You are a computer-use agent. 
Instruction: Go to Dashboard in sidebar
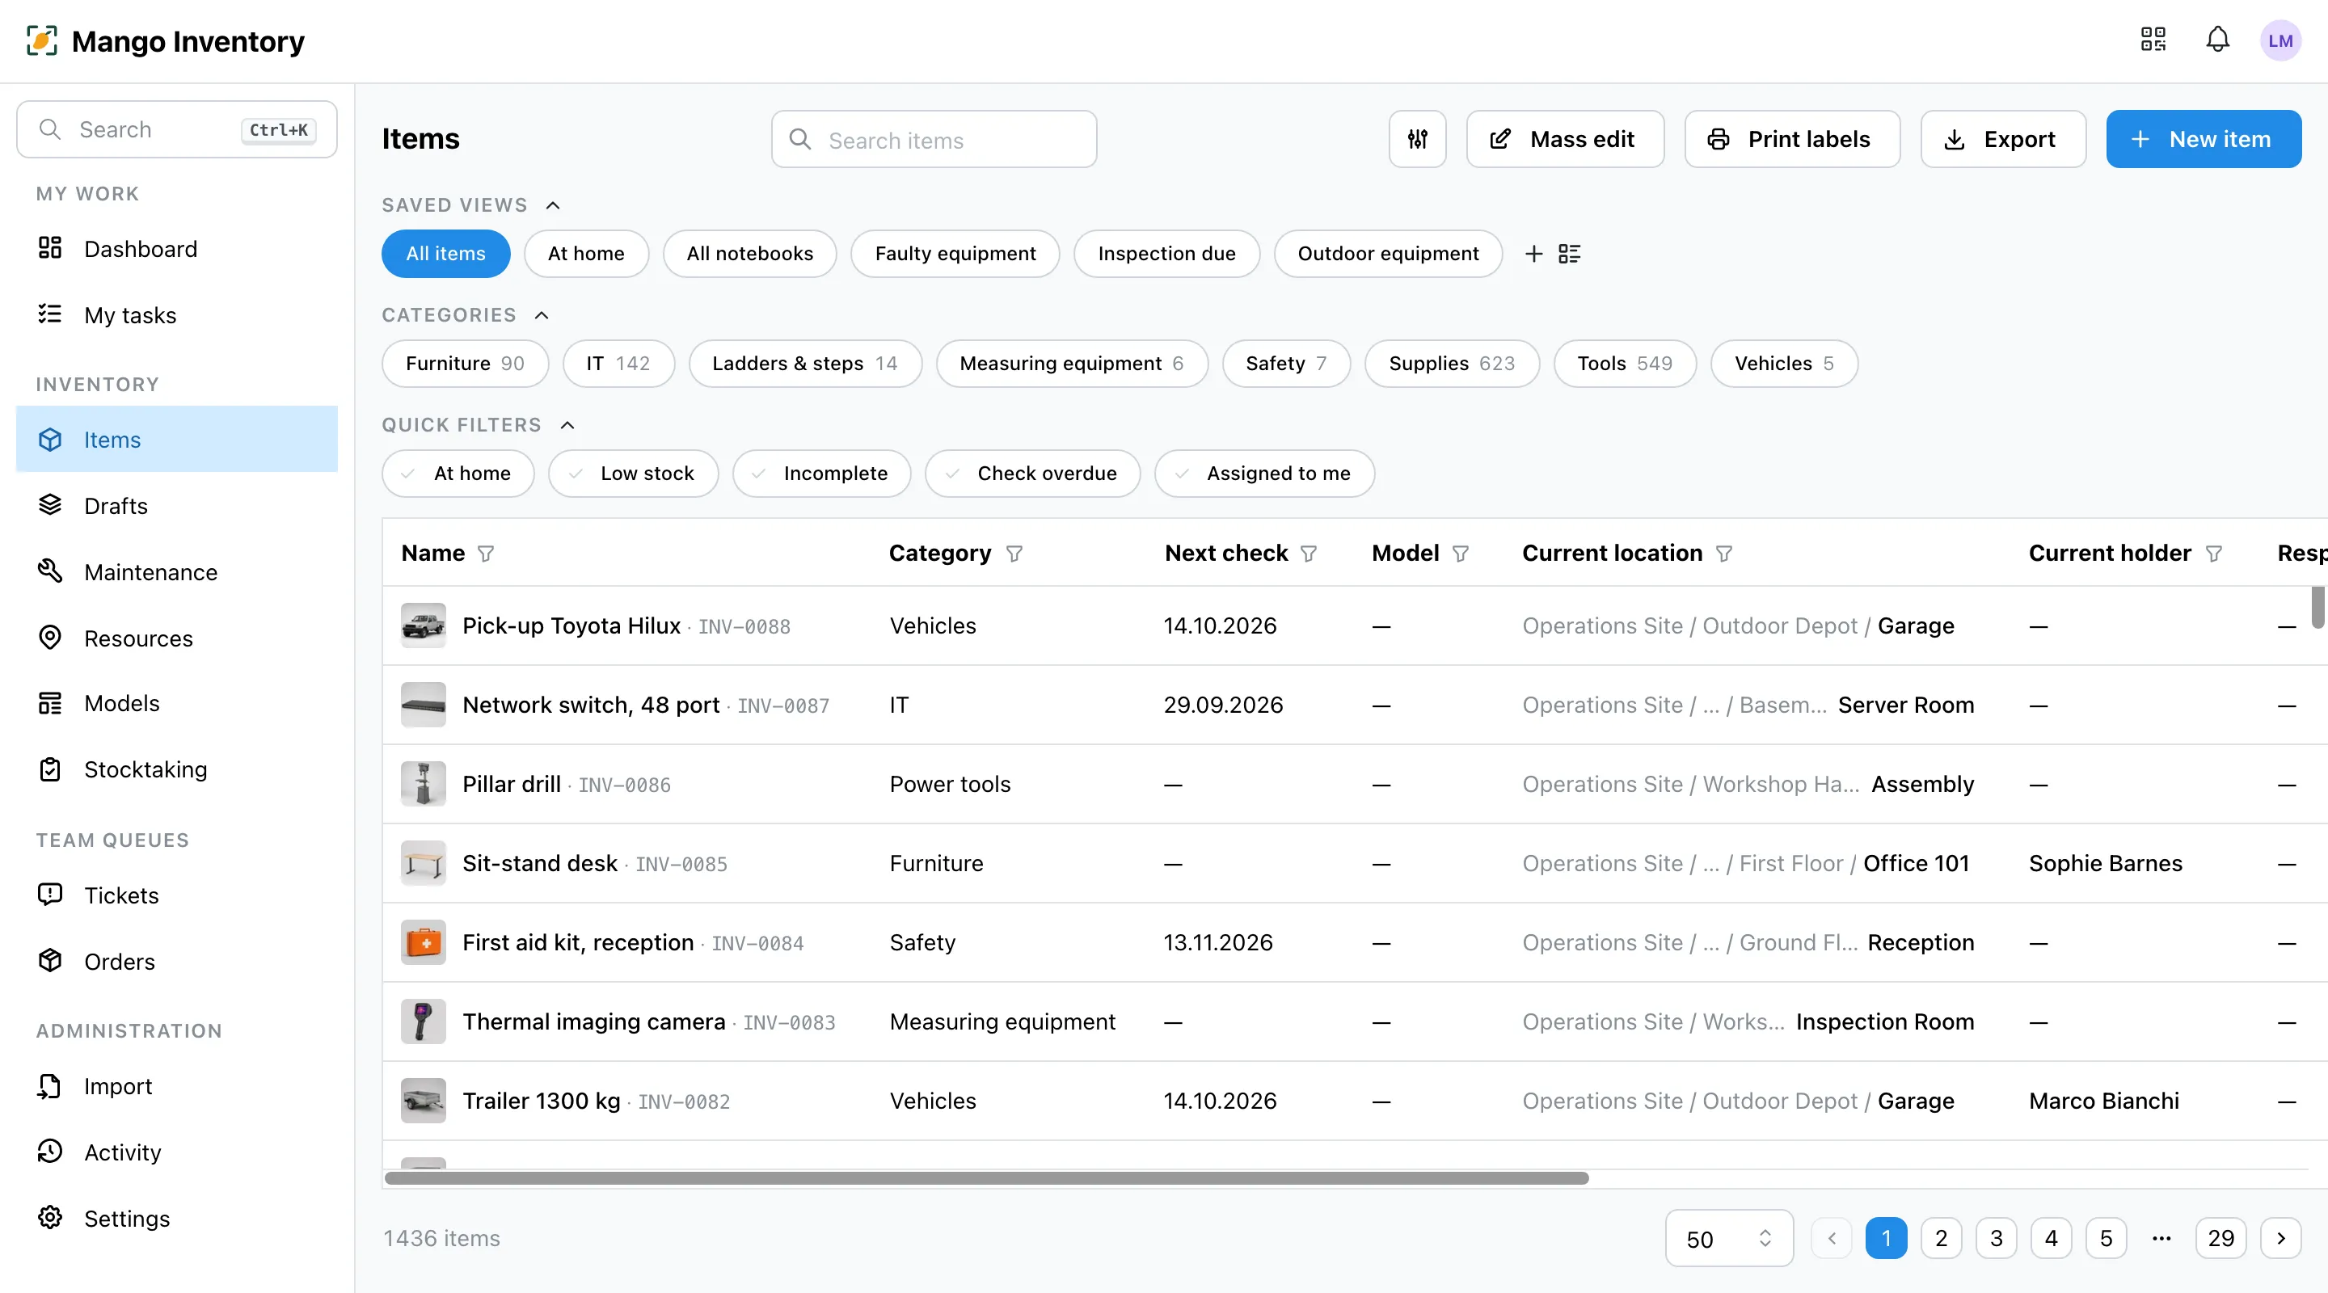click(x=177, y=248)
